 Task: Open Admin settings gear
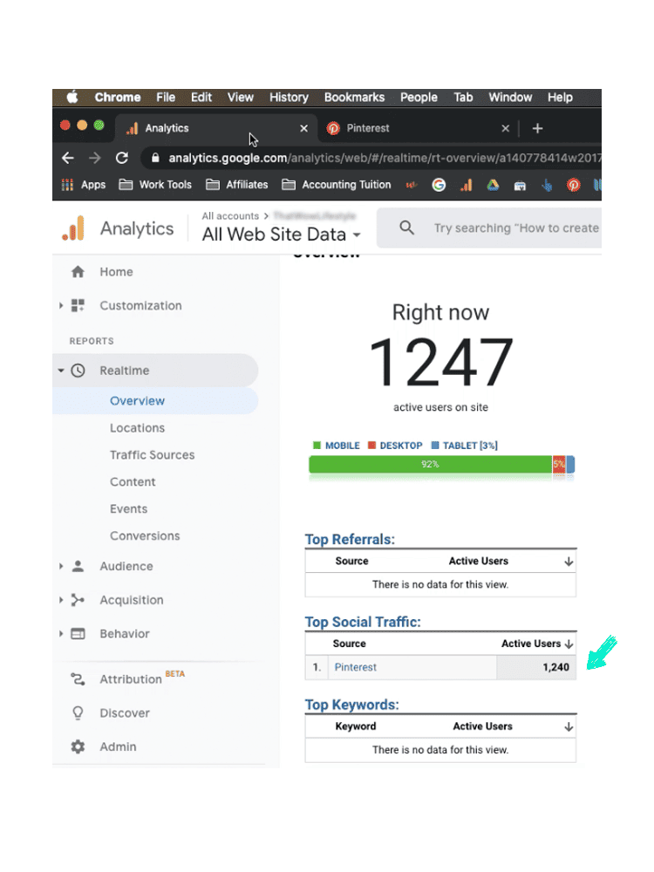pos(78,747)
